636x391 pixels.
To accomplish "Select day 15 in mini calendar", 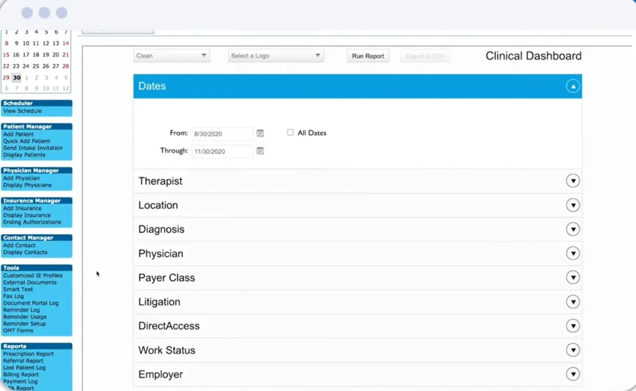I will [x=6, y=54].
